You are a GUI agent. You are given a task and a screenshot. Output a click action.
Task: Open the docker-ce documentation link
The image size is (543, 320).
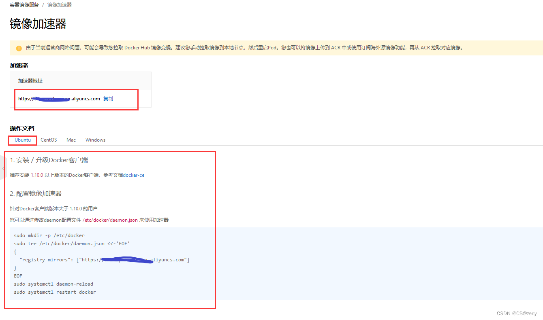pyautogui.click(x=134, y=175)
